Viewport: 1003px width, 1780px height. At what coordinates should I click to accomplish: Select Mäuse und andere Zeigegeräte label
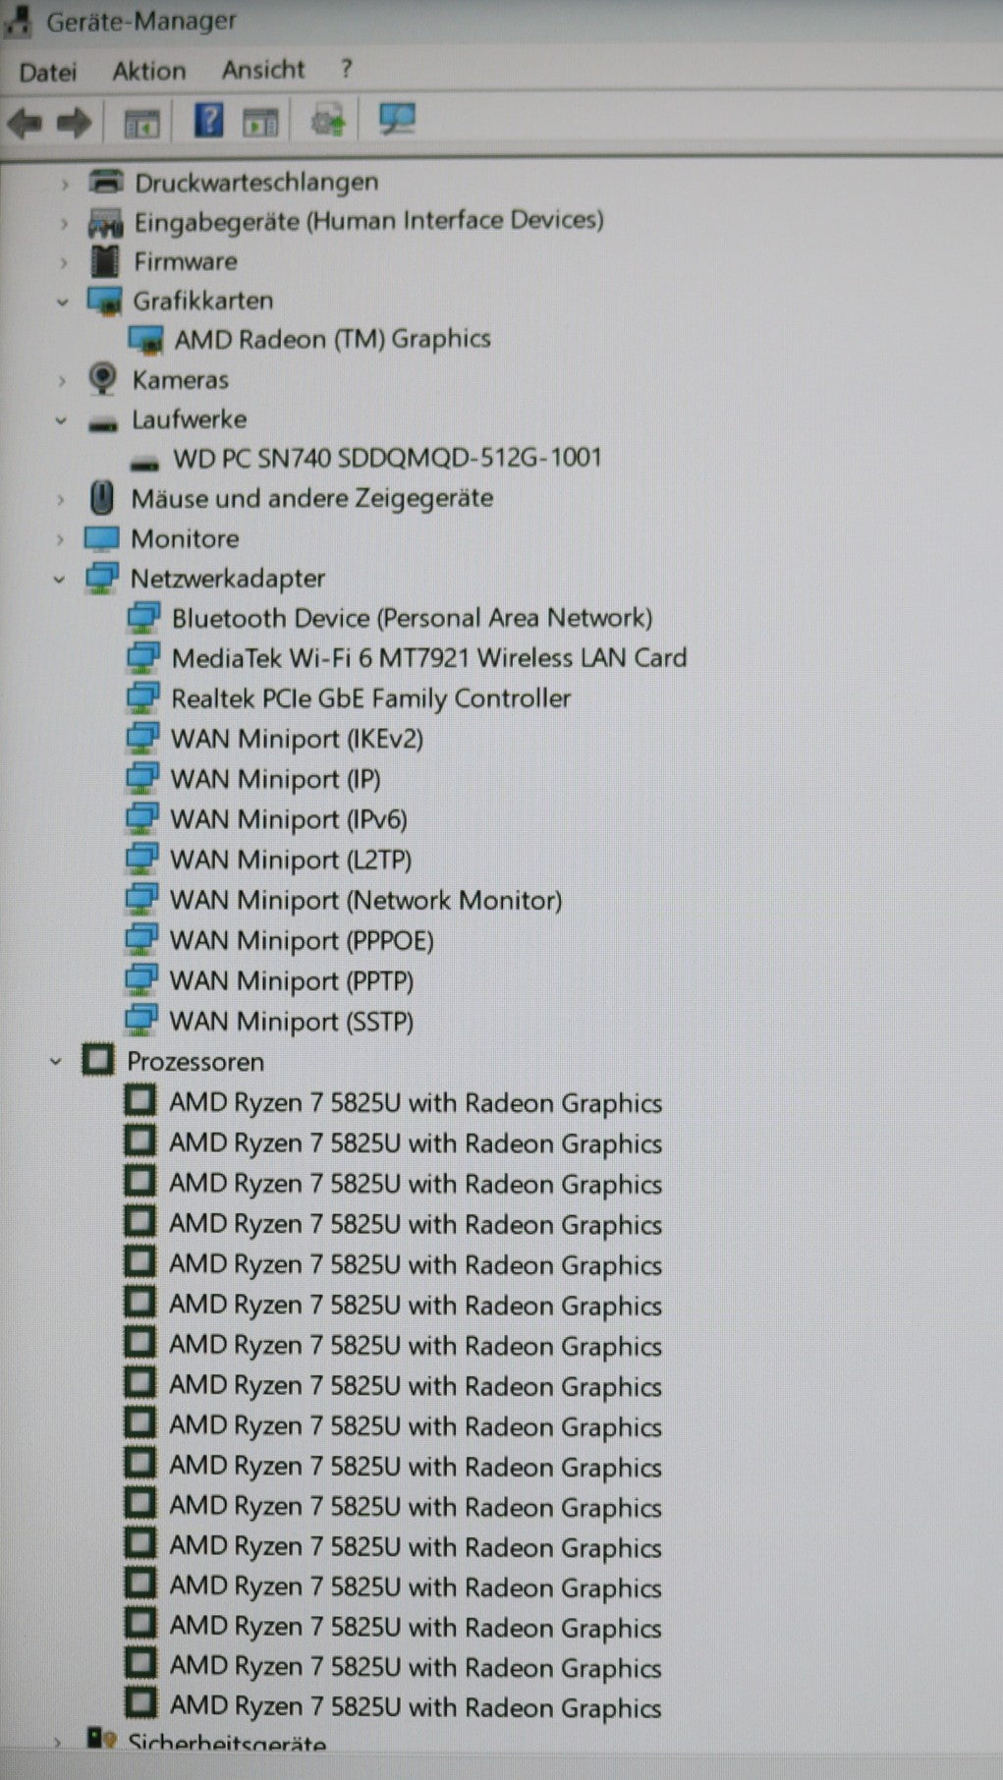click(312, 498)
